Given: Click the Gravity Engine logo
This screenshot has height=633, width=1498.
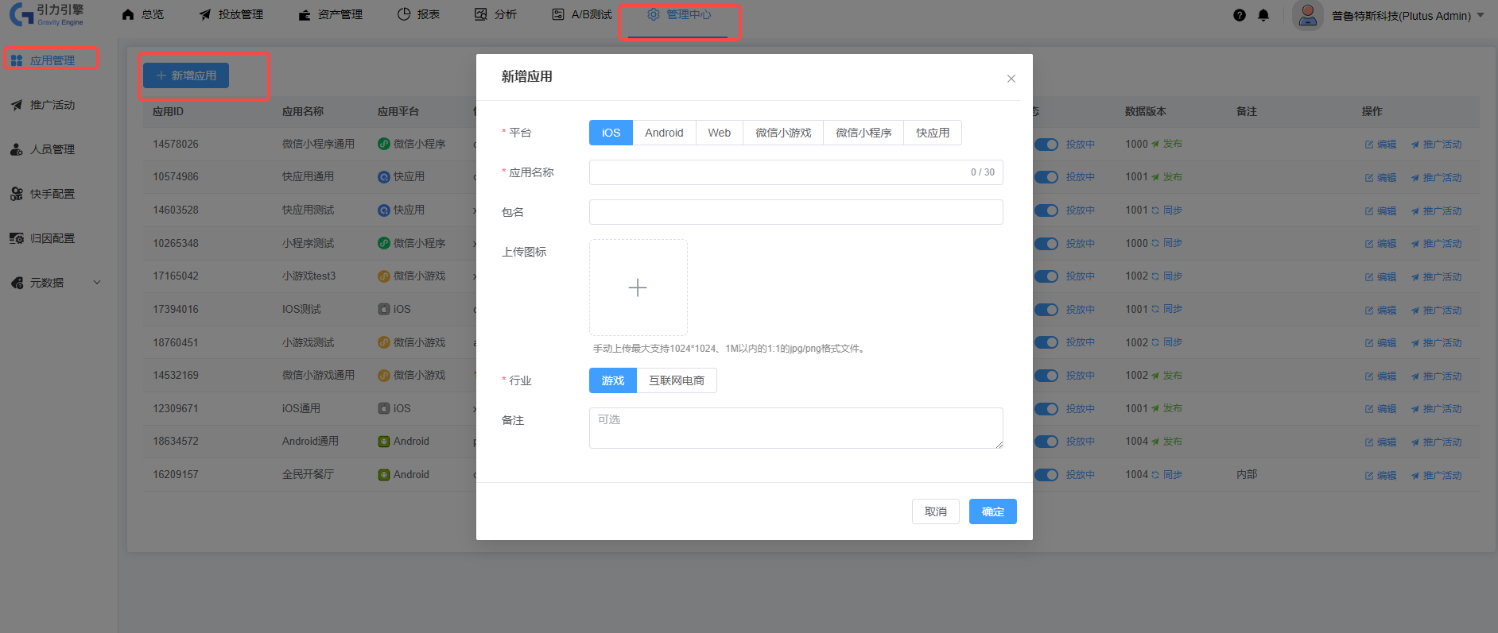Looking at the screenshot, I should (x=47, y=14).
